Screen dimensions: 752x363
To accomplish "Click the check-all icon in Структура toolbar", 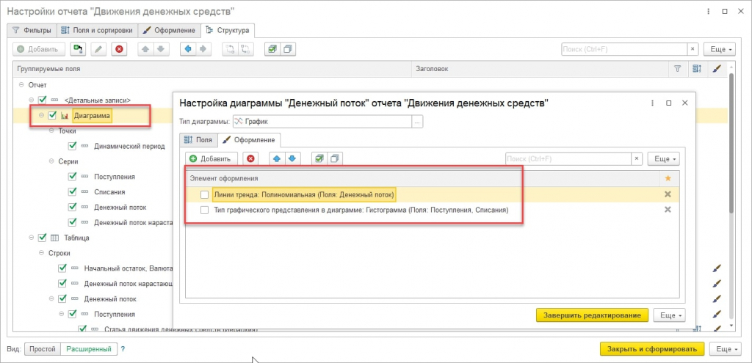I will 273,49.
